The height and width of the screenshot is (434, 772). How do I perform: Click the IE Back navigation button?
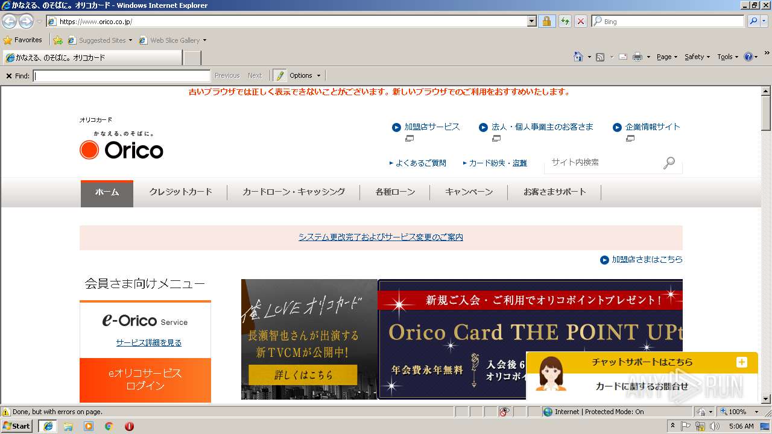(x=9, y=21)
